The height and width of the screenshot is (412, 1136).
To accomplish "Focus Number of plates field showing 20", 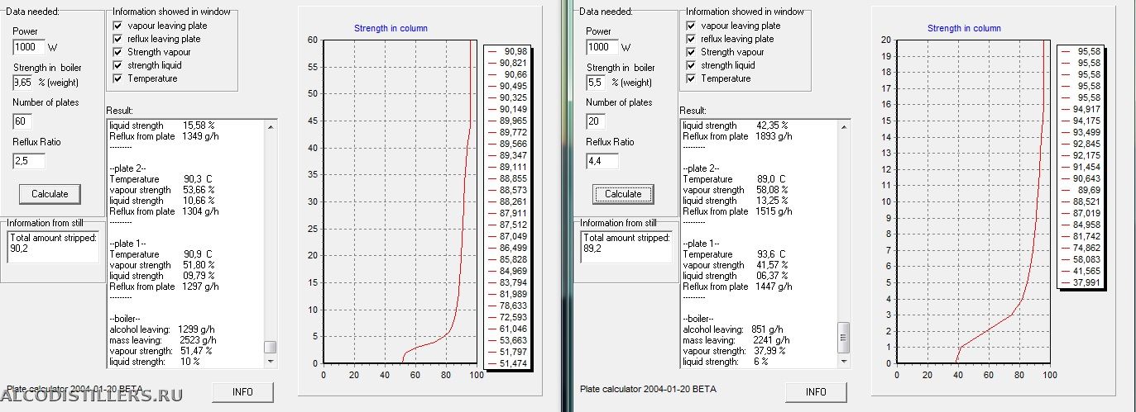I will coord(596,121).
